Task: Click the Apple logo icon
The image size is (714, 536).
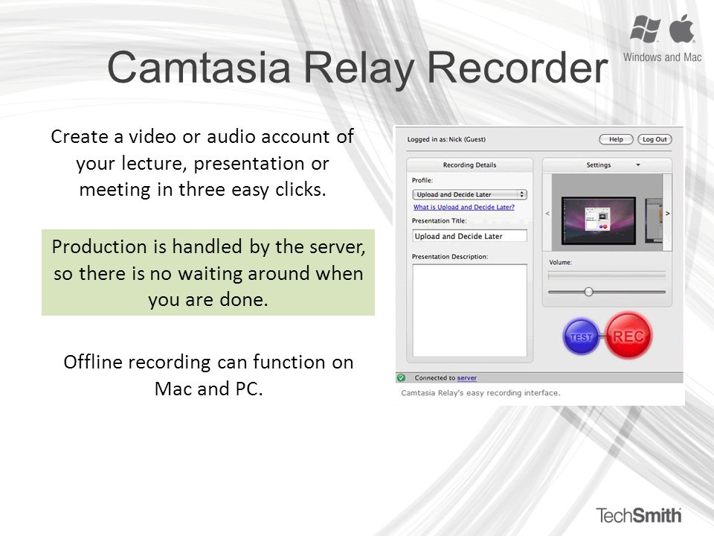Action: coord(682,28)
